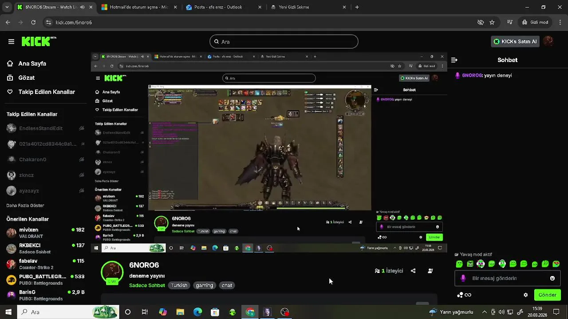Viewport: 568px width, 319px height.
Task: Show hidden system tray icons
Action: pyautogui.click(x=485, y=312)
